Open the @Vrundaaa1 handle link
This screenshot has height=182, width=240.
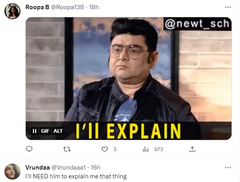coord(68,168)
